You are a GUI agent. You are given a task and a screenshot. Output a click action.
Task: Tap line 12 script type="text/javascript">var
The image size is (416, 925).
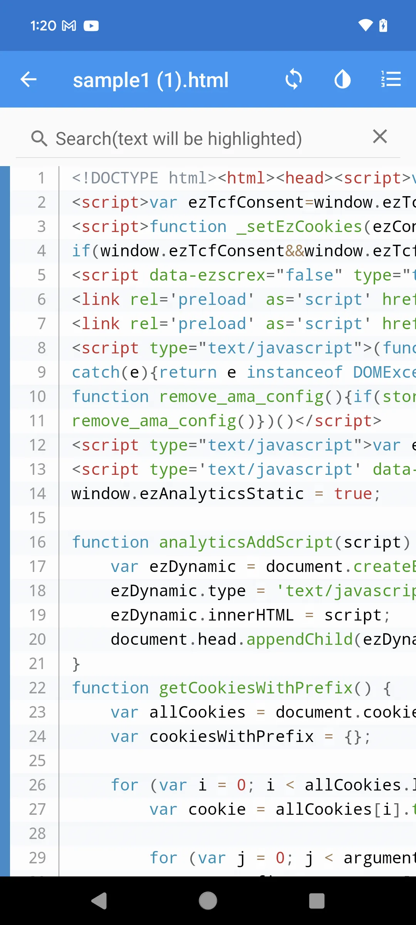pyautogui.click(x=243, y=445)
